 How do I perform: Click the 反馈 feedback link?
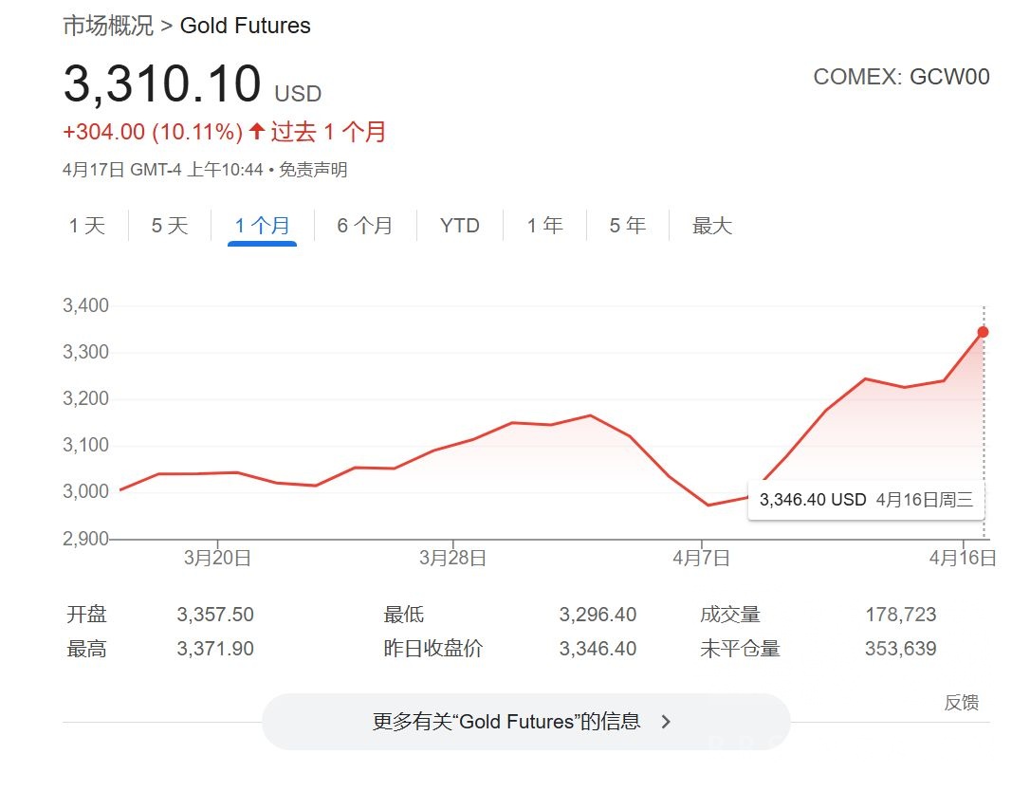click(x=961, y=703)
